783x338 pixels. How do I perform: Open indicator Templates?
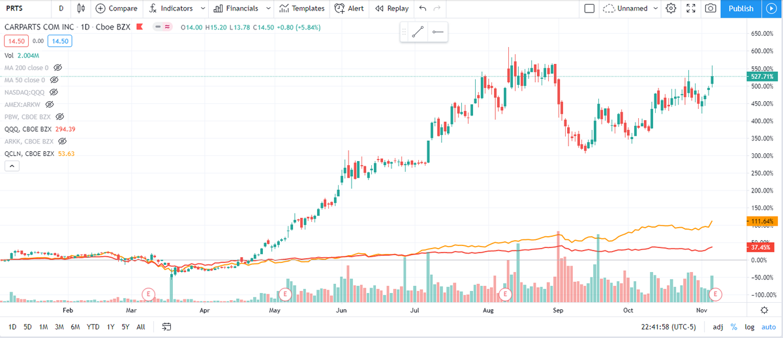click(301, 8)
